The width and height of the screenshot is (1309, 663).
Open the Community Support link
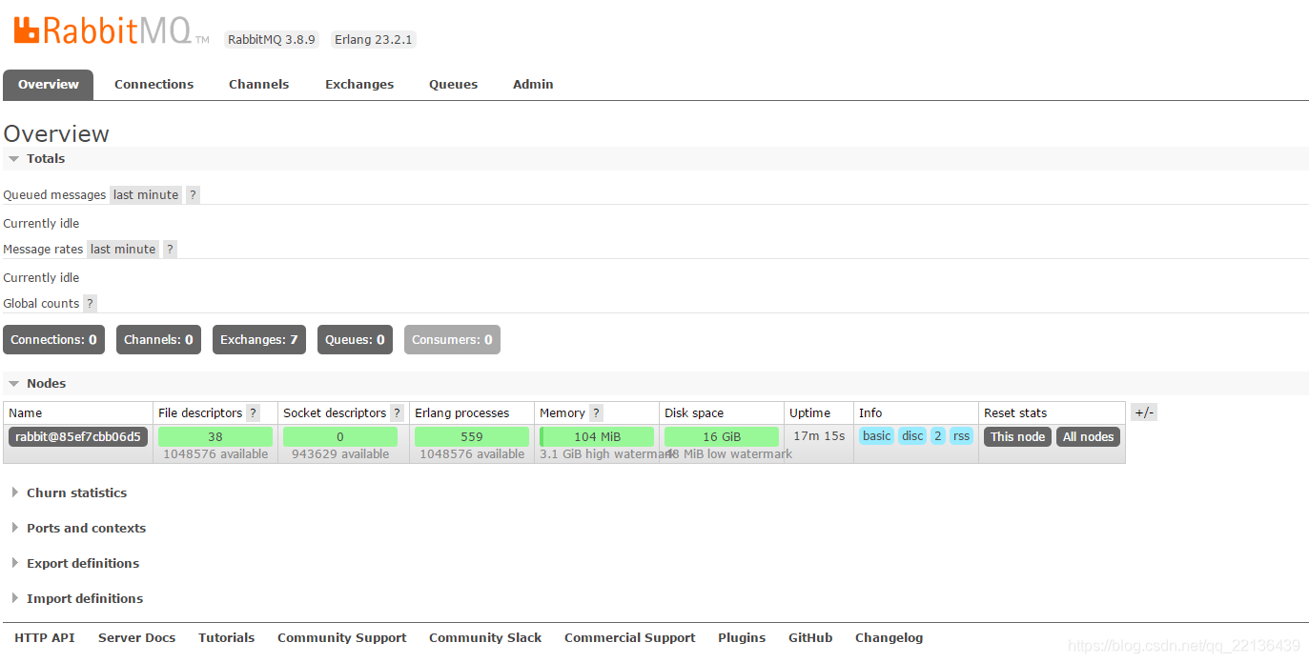pos(341,637)
